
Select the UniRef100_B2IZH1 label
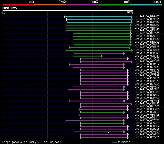coord(147,90)
